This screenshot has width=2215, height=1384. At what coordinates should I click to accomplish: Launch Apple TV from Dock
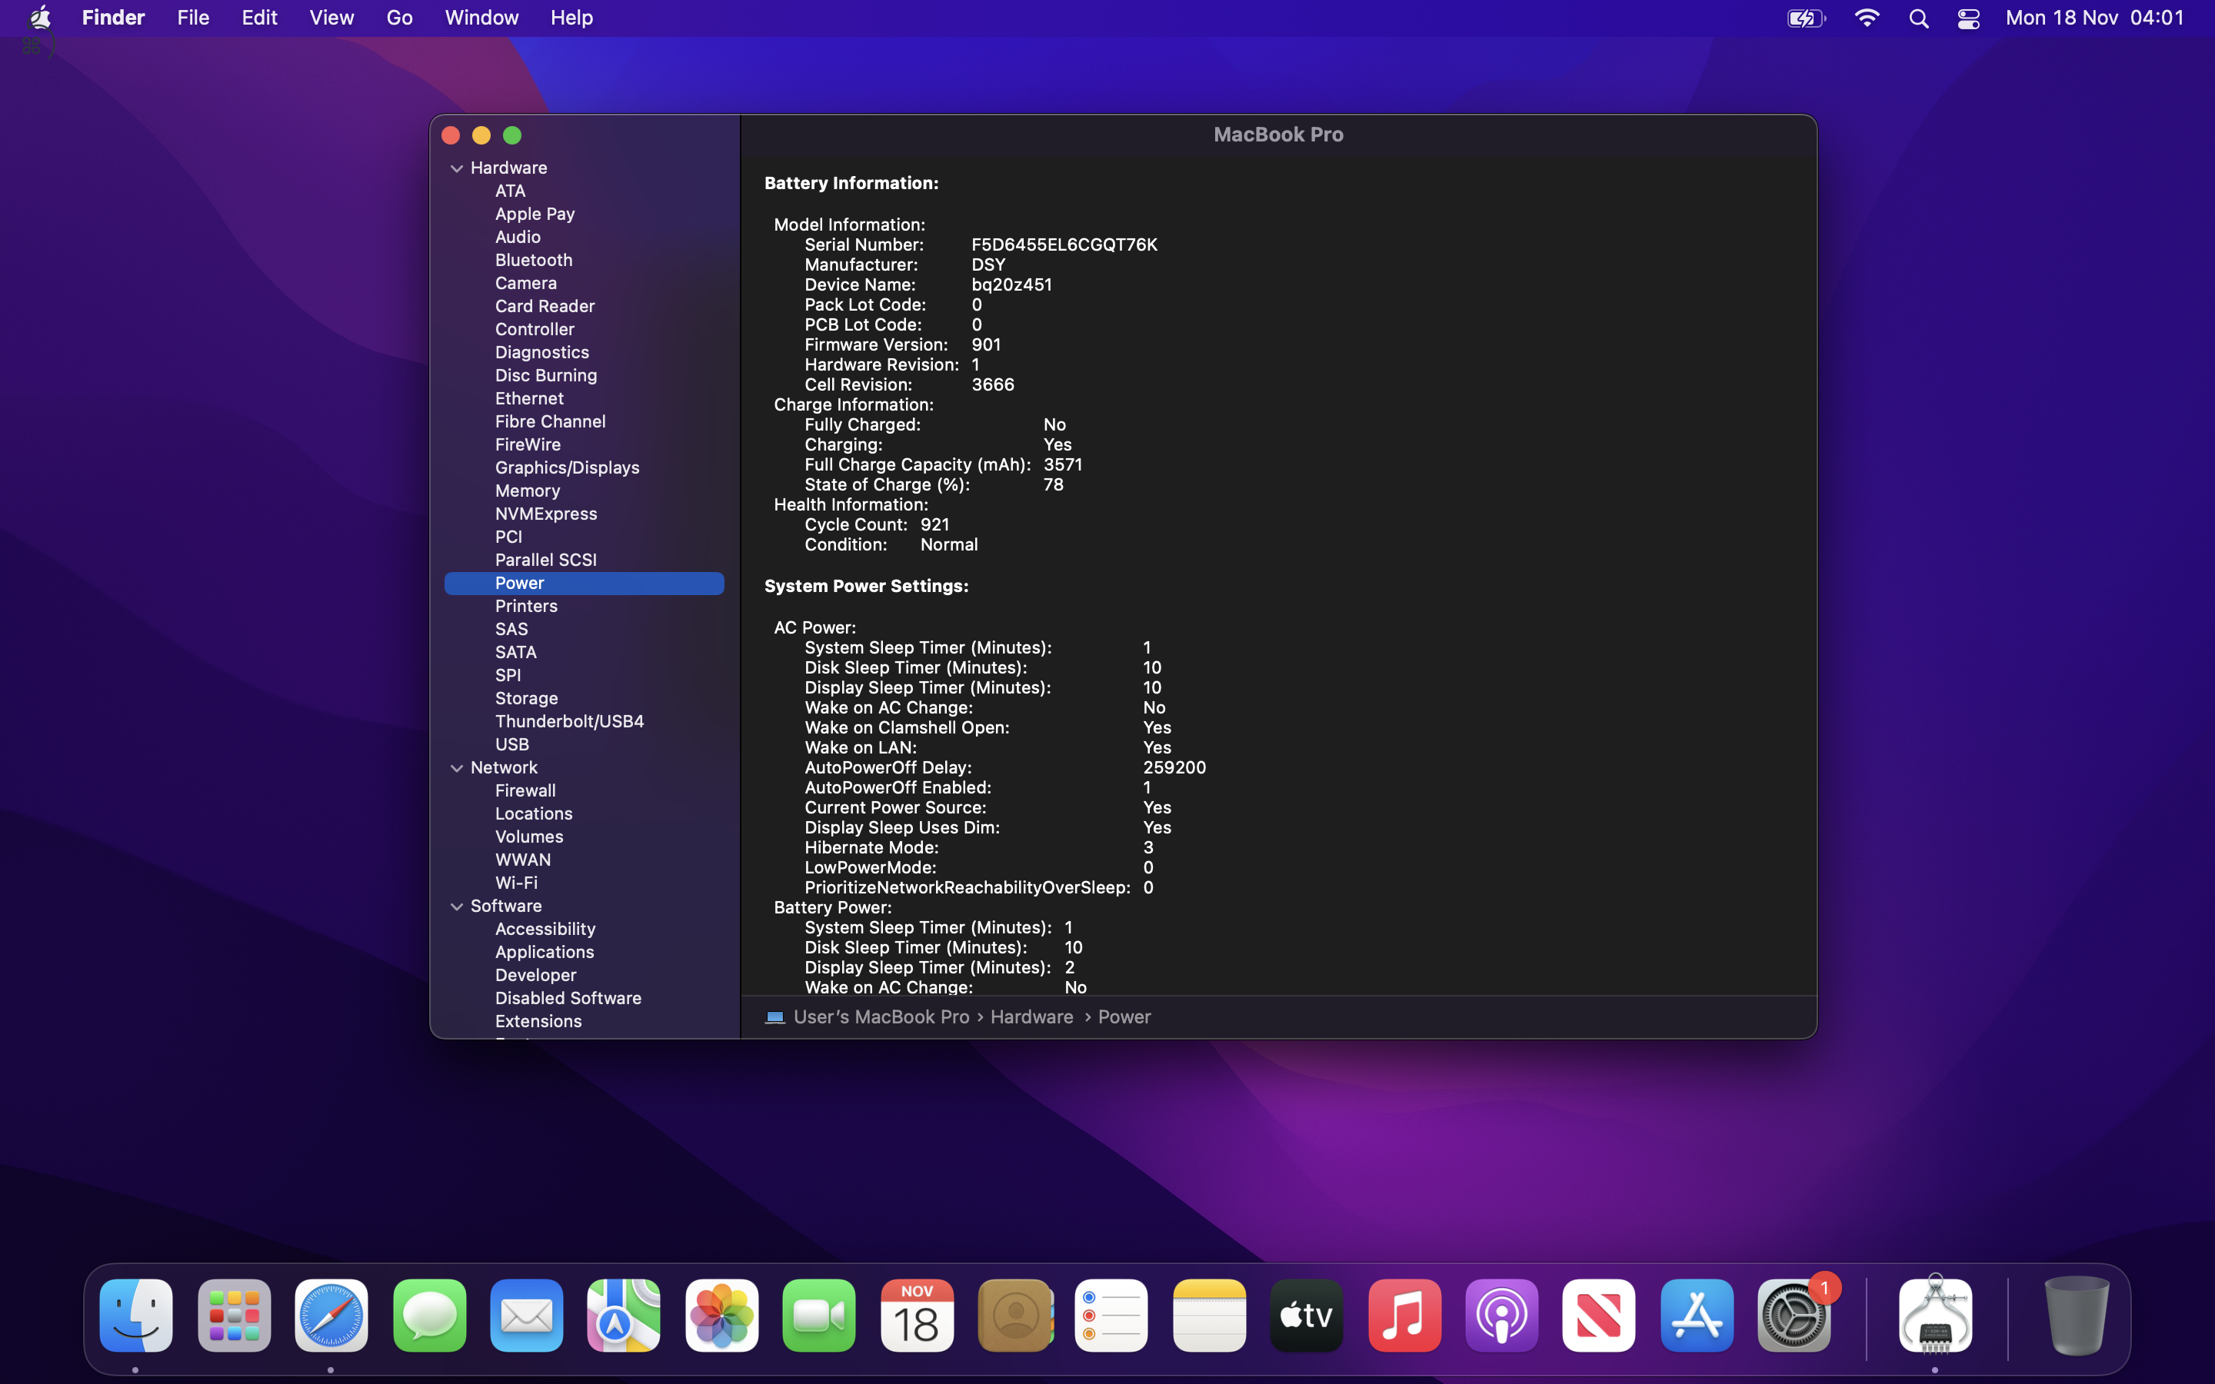tap(1307, 1316)
